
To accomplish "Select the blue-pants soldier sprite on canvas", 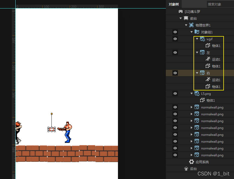I will tap(65, 132).
